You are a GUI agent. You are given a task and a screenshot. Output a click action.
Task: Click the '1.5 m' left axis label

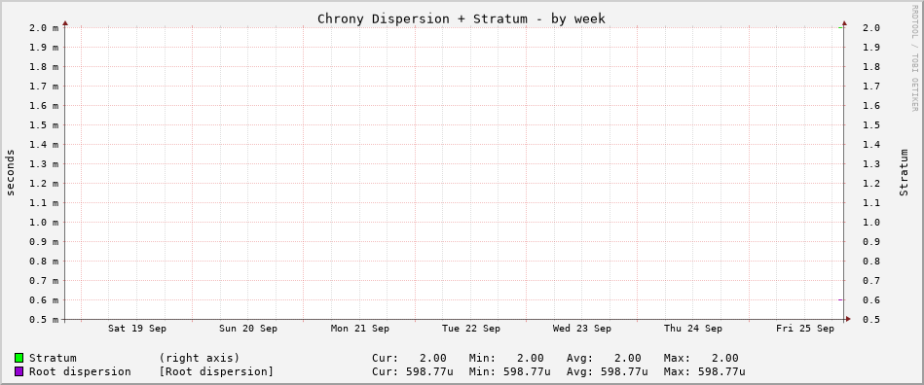click(x=44, y=124)
